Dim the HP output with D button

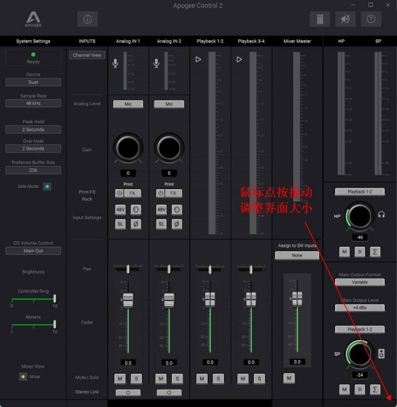click(x=359, y=252)
